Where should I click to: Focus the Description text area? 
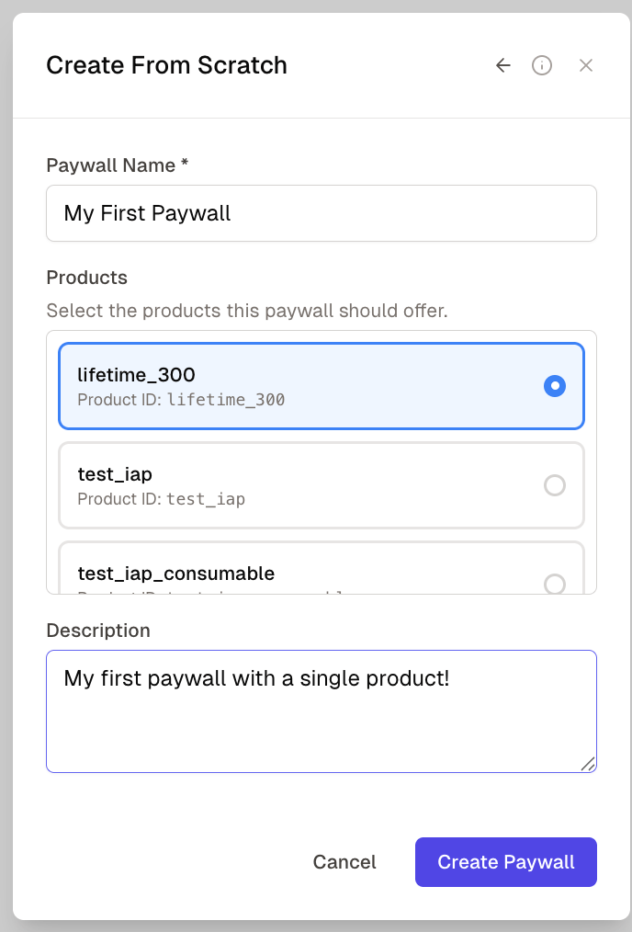[322, 711]
